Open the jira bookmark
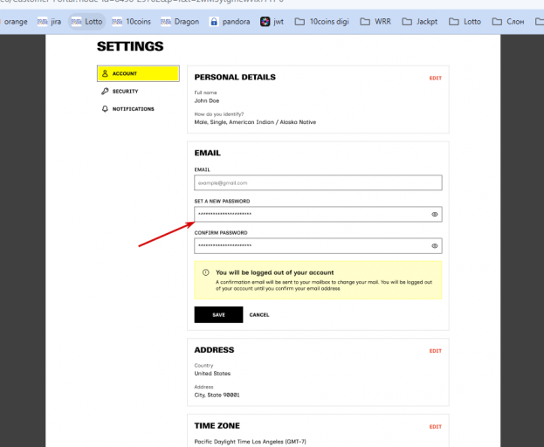544x447 pixels. point(49,22)
